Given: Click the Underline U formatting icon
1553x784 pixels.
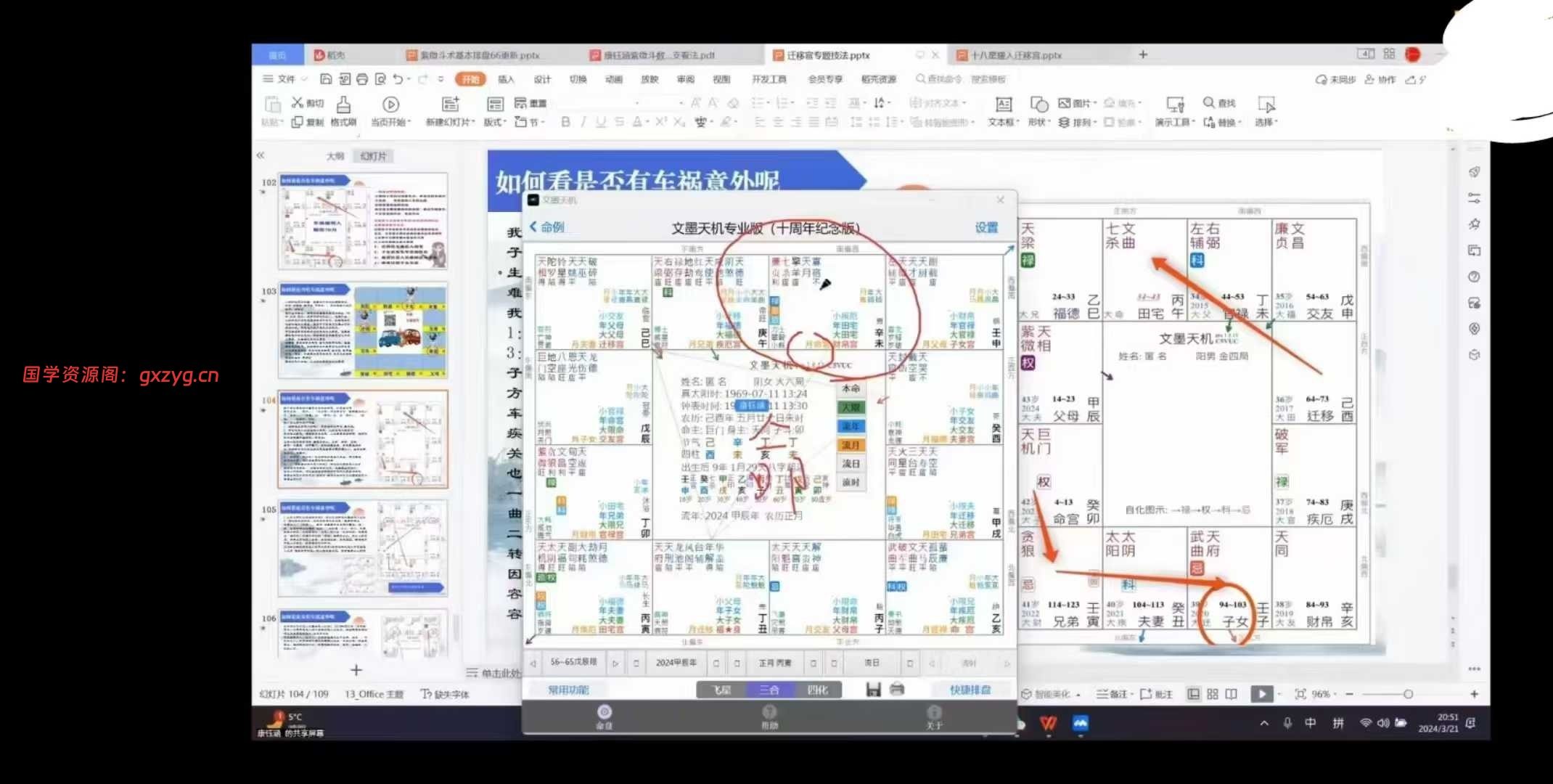Looking at the screenshot, I should click(601, 122).
